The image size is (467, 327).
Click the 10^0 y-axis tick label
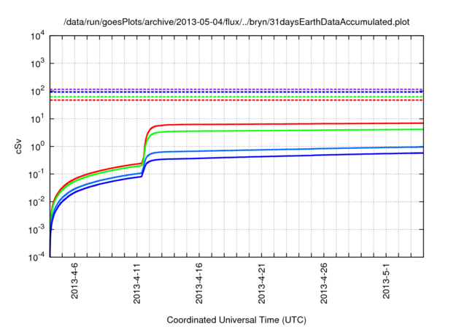[37, 146]
